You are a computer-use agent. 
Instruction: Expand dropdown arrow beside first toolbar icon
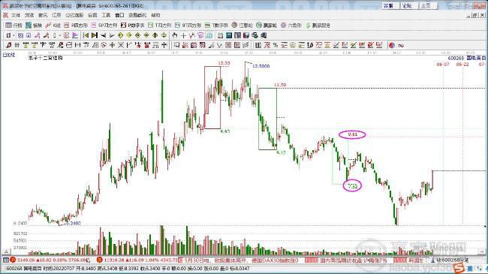pos(13,35)
